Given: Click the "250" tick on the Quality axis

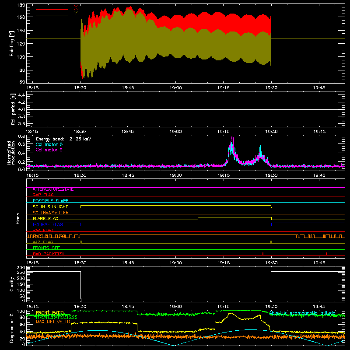Looking at the screenshot, I should coord(21,272).
